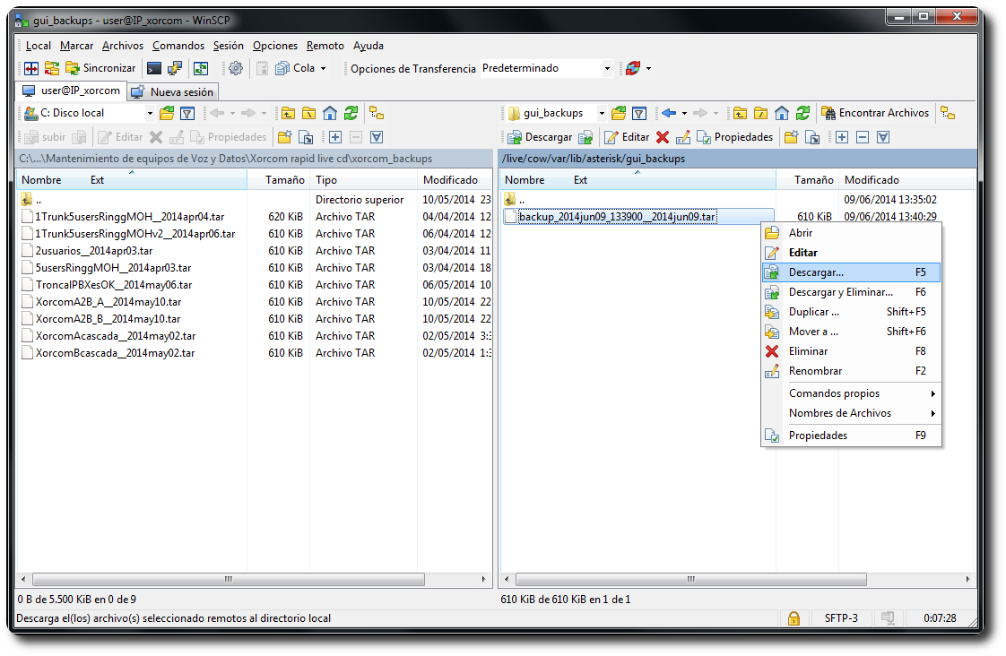This screenshot has height=656, width=1006.
Task: Click Encontrar Archivos button
Action: [875, 114]
